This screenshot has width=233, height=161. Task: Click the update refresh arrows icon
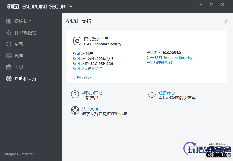coord(9,44)
